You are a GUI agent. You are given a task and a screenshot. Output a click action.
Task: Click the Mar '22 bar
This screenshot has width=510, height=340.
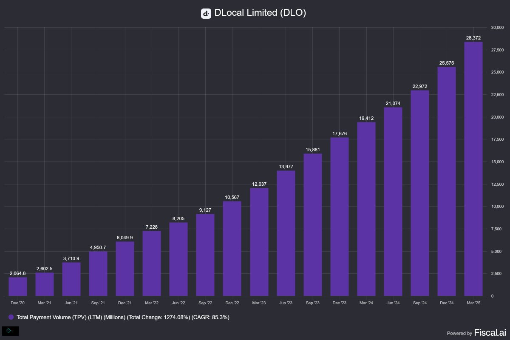click(x=152, y=263)
